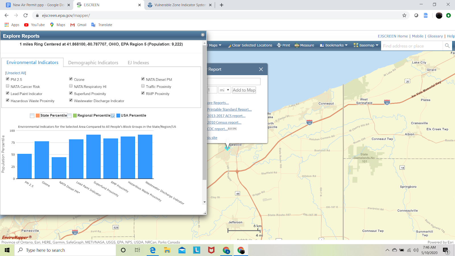Toggle the Traffic Proximity checkbox

pos(143,86)
